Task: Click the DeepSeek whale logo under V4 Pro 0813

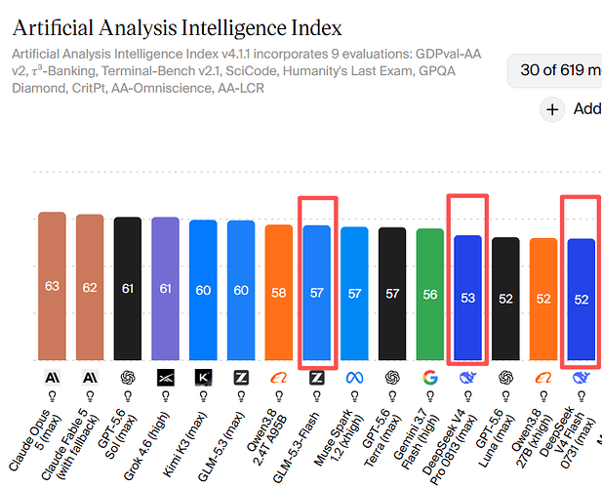Action: pyautogui.click(x=468, y=378)
